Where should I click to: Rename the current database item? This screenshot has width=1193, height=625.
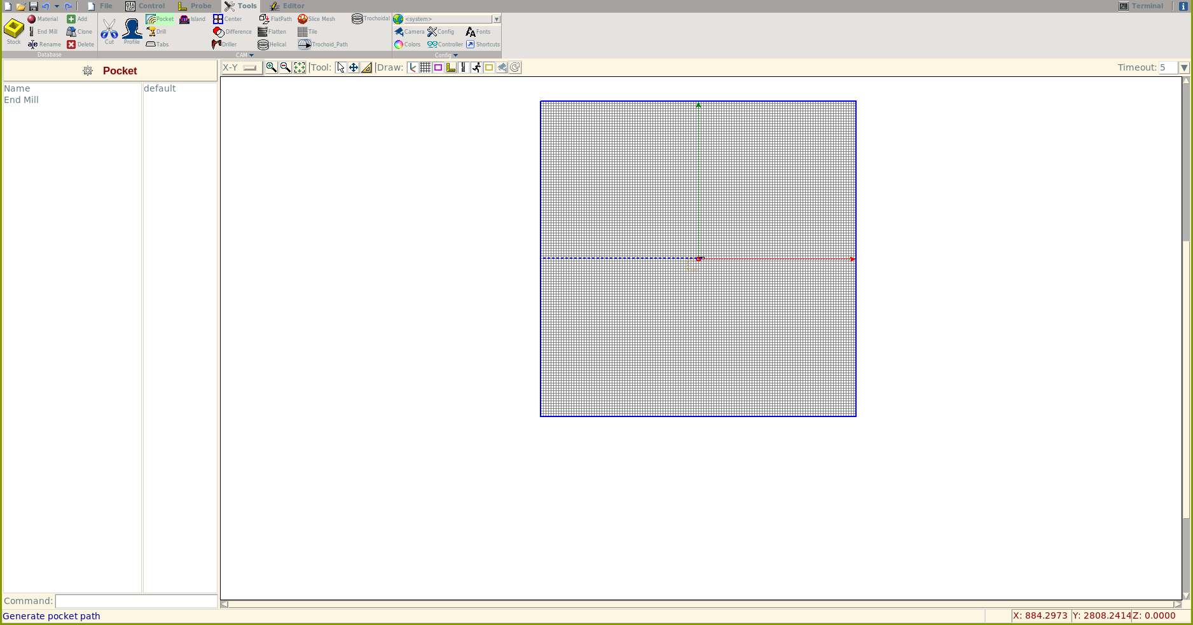click(44, 45)
